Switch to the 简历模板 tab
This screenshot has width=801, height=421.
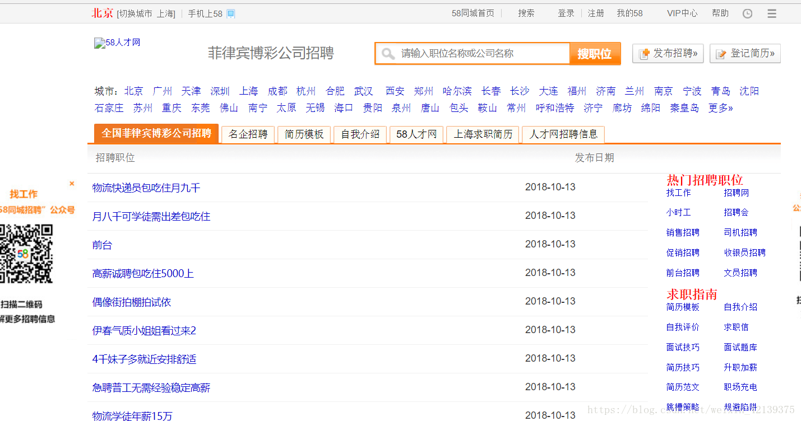pos(304,134)
